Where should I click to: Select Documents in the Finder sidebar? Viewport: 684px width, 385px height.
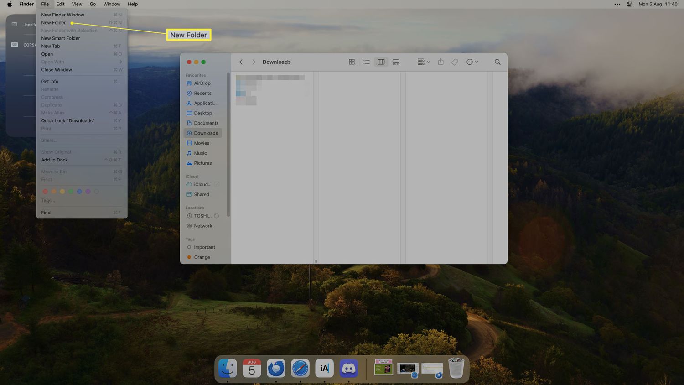pos(206,123)
